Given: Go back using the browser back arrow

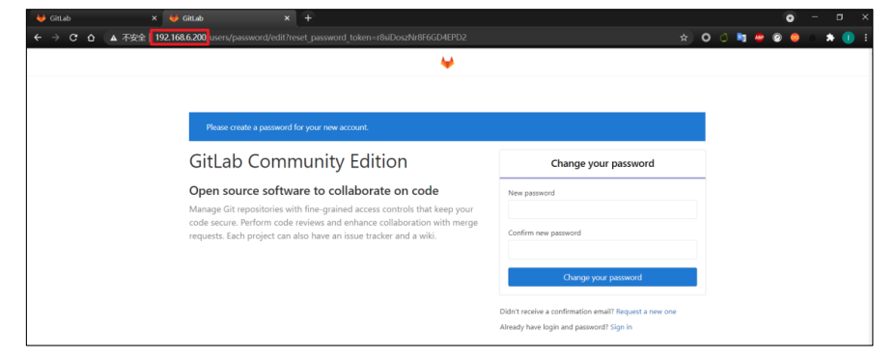Looking at the screenshot, I should [x=38, y=38].
